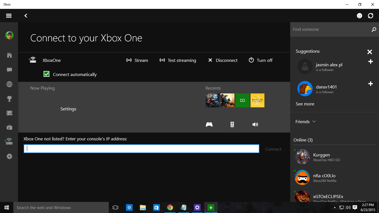
Task: Open Messages from the sidebar
Action: [x=9, y=70]
